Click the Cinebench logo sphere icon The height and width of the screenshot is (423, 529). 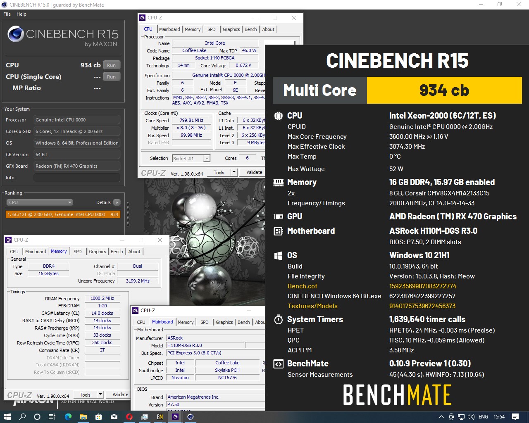coord(15,34)
